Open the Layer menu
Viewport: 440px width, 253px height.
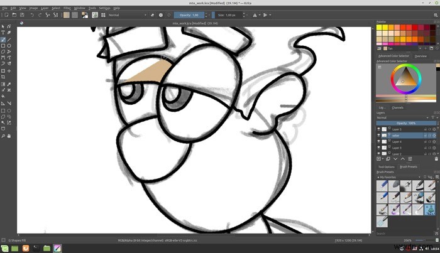point(45,8)
